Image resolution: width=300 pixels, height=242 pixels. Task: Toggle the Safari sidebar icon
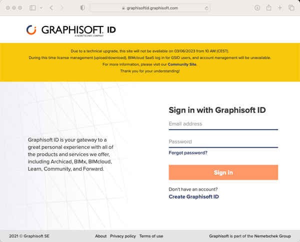(x=32, y=8)
